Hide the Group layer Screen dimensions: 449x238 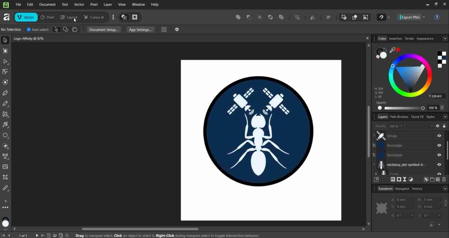coord(439,136)
